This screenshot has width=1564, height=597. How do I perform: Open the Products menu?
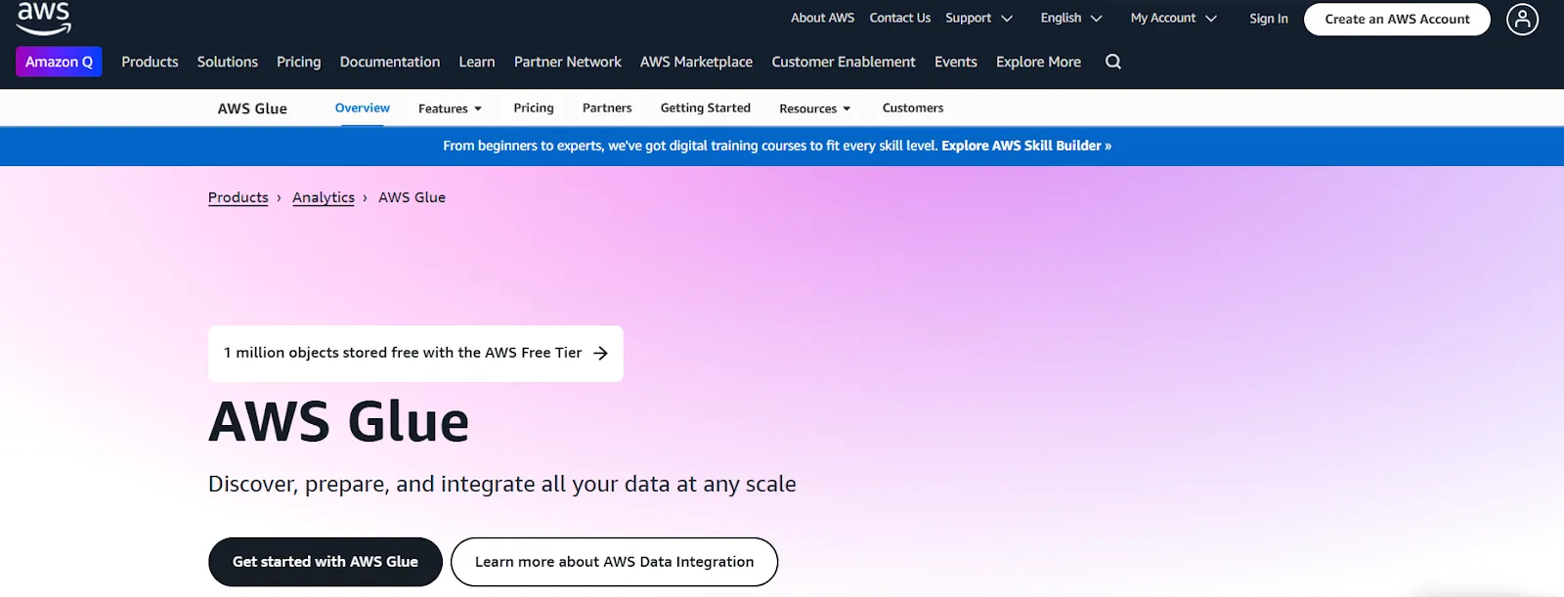[150, 62]
